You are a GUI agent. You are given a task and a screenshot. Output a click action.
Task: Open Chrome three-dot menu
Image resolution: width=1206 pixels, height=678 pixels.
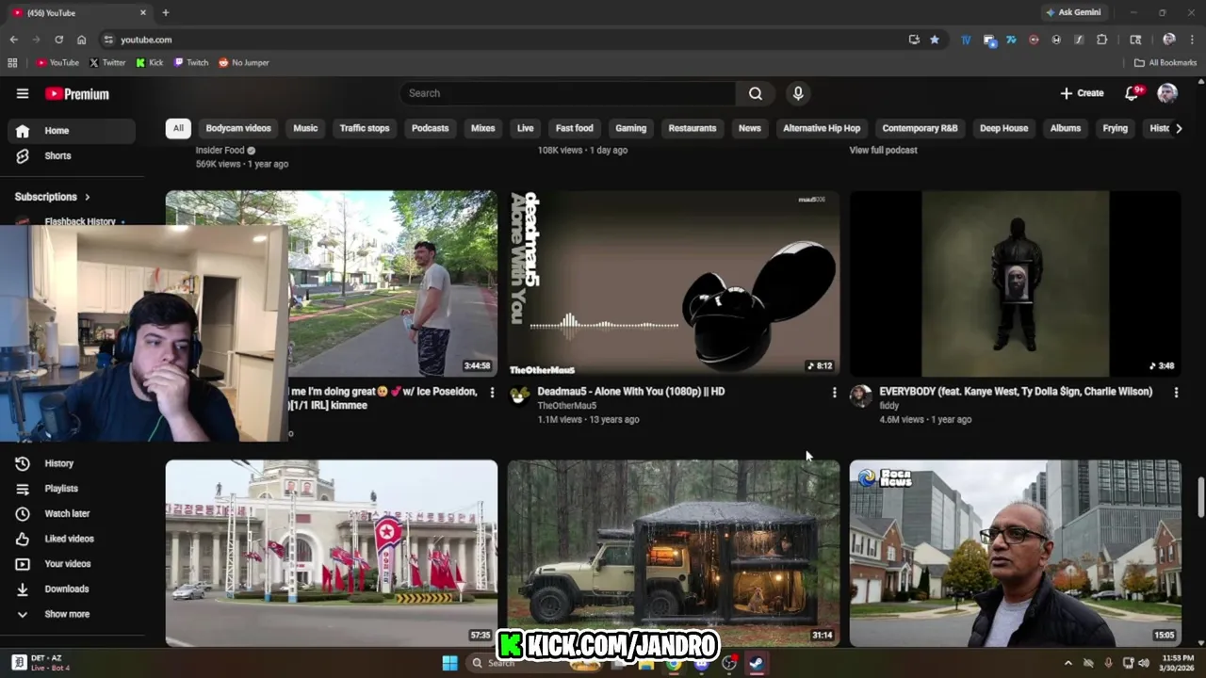coord(1192,40)
